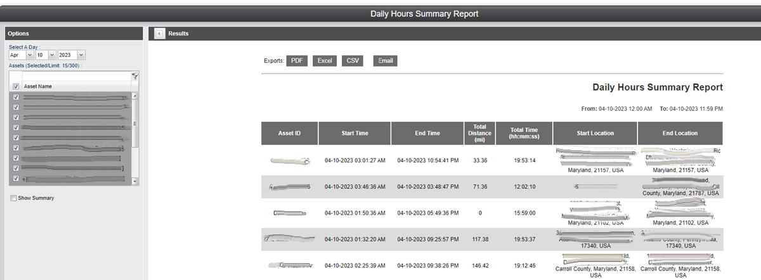
Task: Click the End Time column header
Action: [x=427, y=134]
